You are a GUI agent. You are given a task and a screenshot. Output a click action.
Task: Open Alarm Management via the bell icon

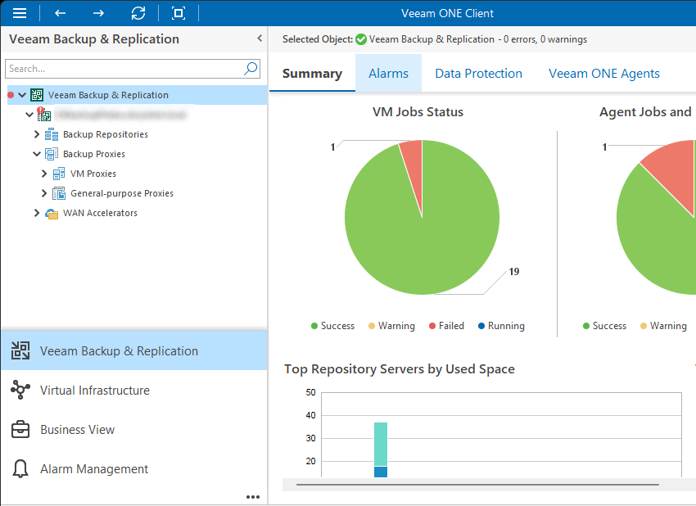[20, 468]
